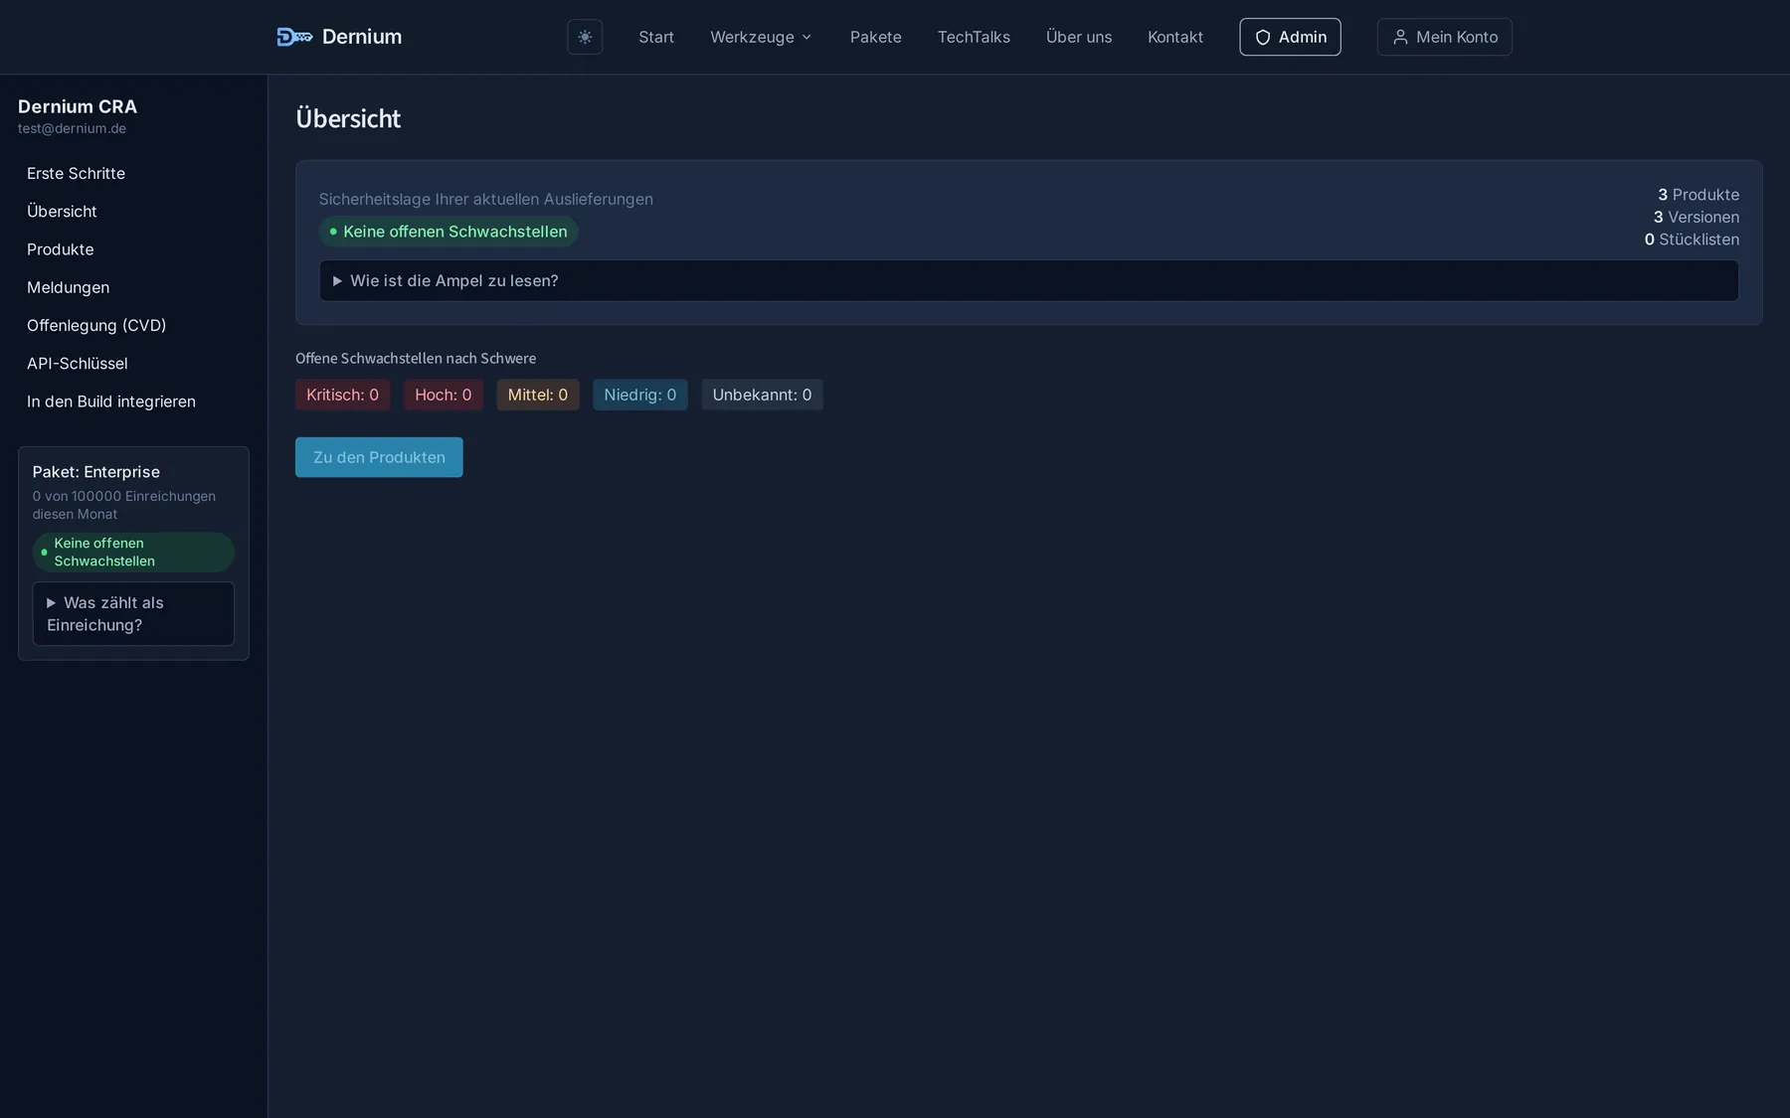Click the Paket: Enterprise label
Image resolution: width=1790 pixels, height=1118 pixels.
(x=95, y=472)
